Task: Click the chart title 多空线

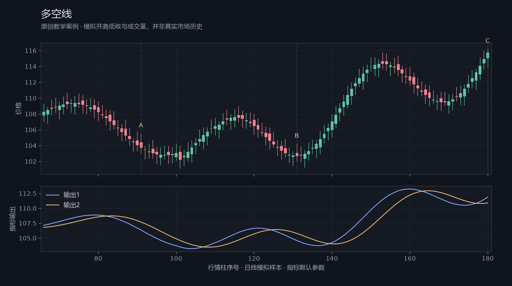Action: point(56,14)
